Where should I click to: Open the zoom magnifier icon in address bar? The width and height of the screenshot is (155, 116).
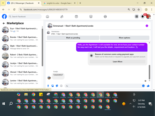click(129, 10)
